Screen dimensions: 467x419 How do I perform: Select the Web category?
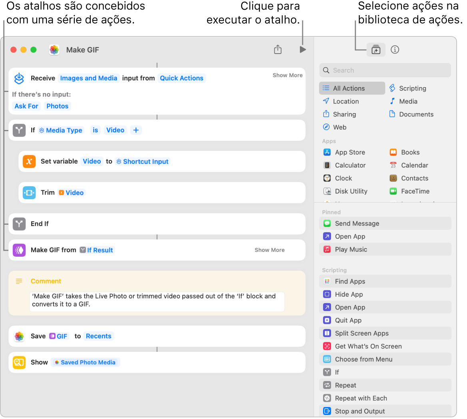pyautogui.click(x=335, y=127)
